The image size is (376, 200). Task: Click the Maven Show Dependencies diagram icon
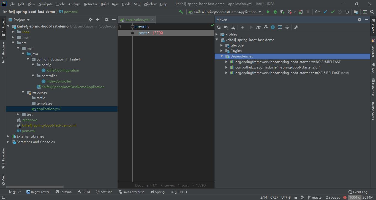coord(280,27)
